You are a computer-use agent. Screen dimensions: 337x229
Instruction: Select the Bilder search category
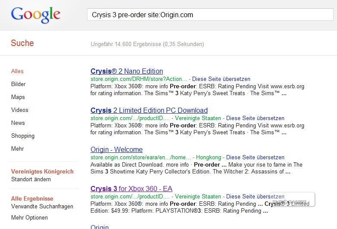[x=18, y=84]
